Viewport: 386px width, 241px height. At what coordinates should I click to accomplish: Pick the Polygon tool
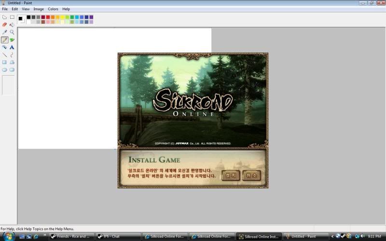[x=12, y=62]
